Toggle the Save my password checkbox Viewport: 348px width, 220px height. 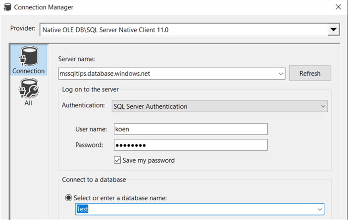(x=118, y=160)
